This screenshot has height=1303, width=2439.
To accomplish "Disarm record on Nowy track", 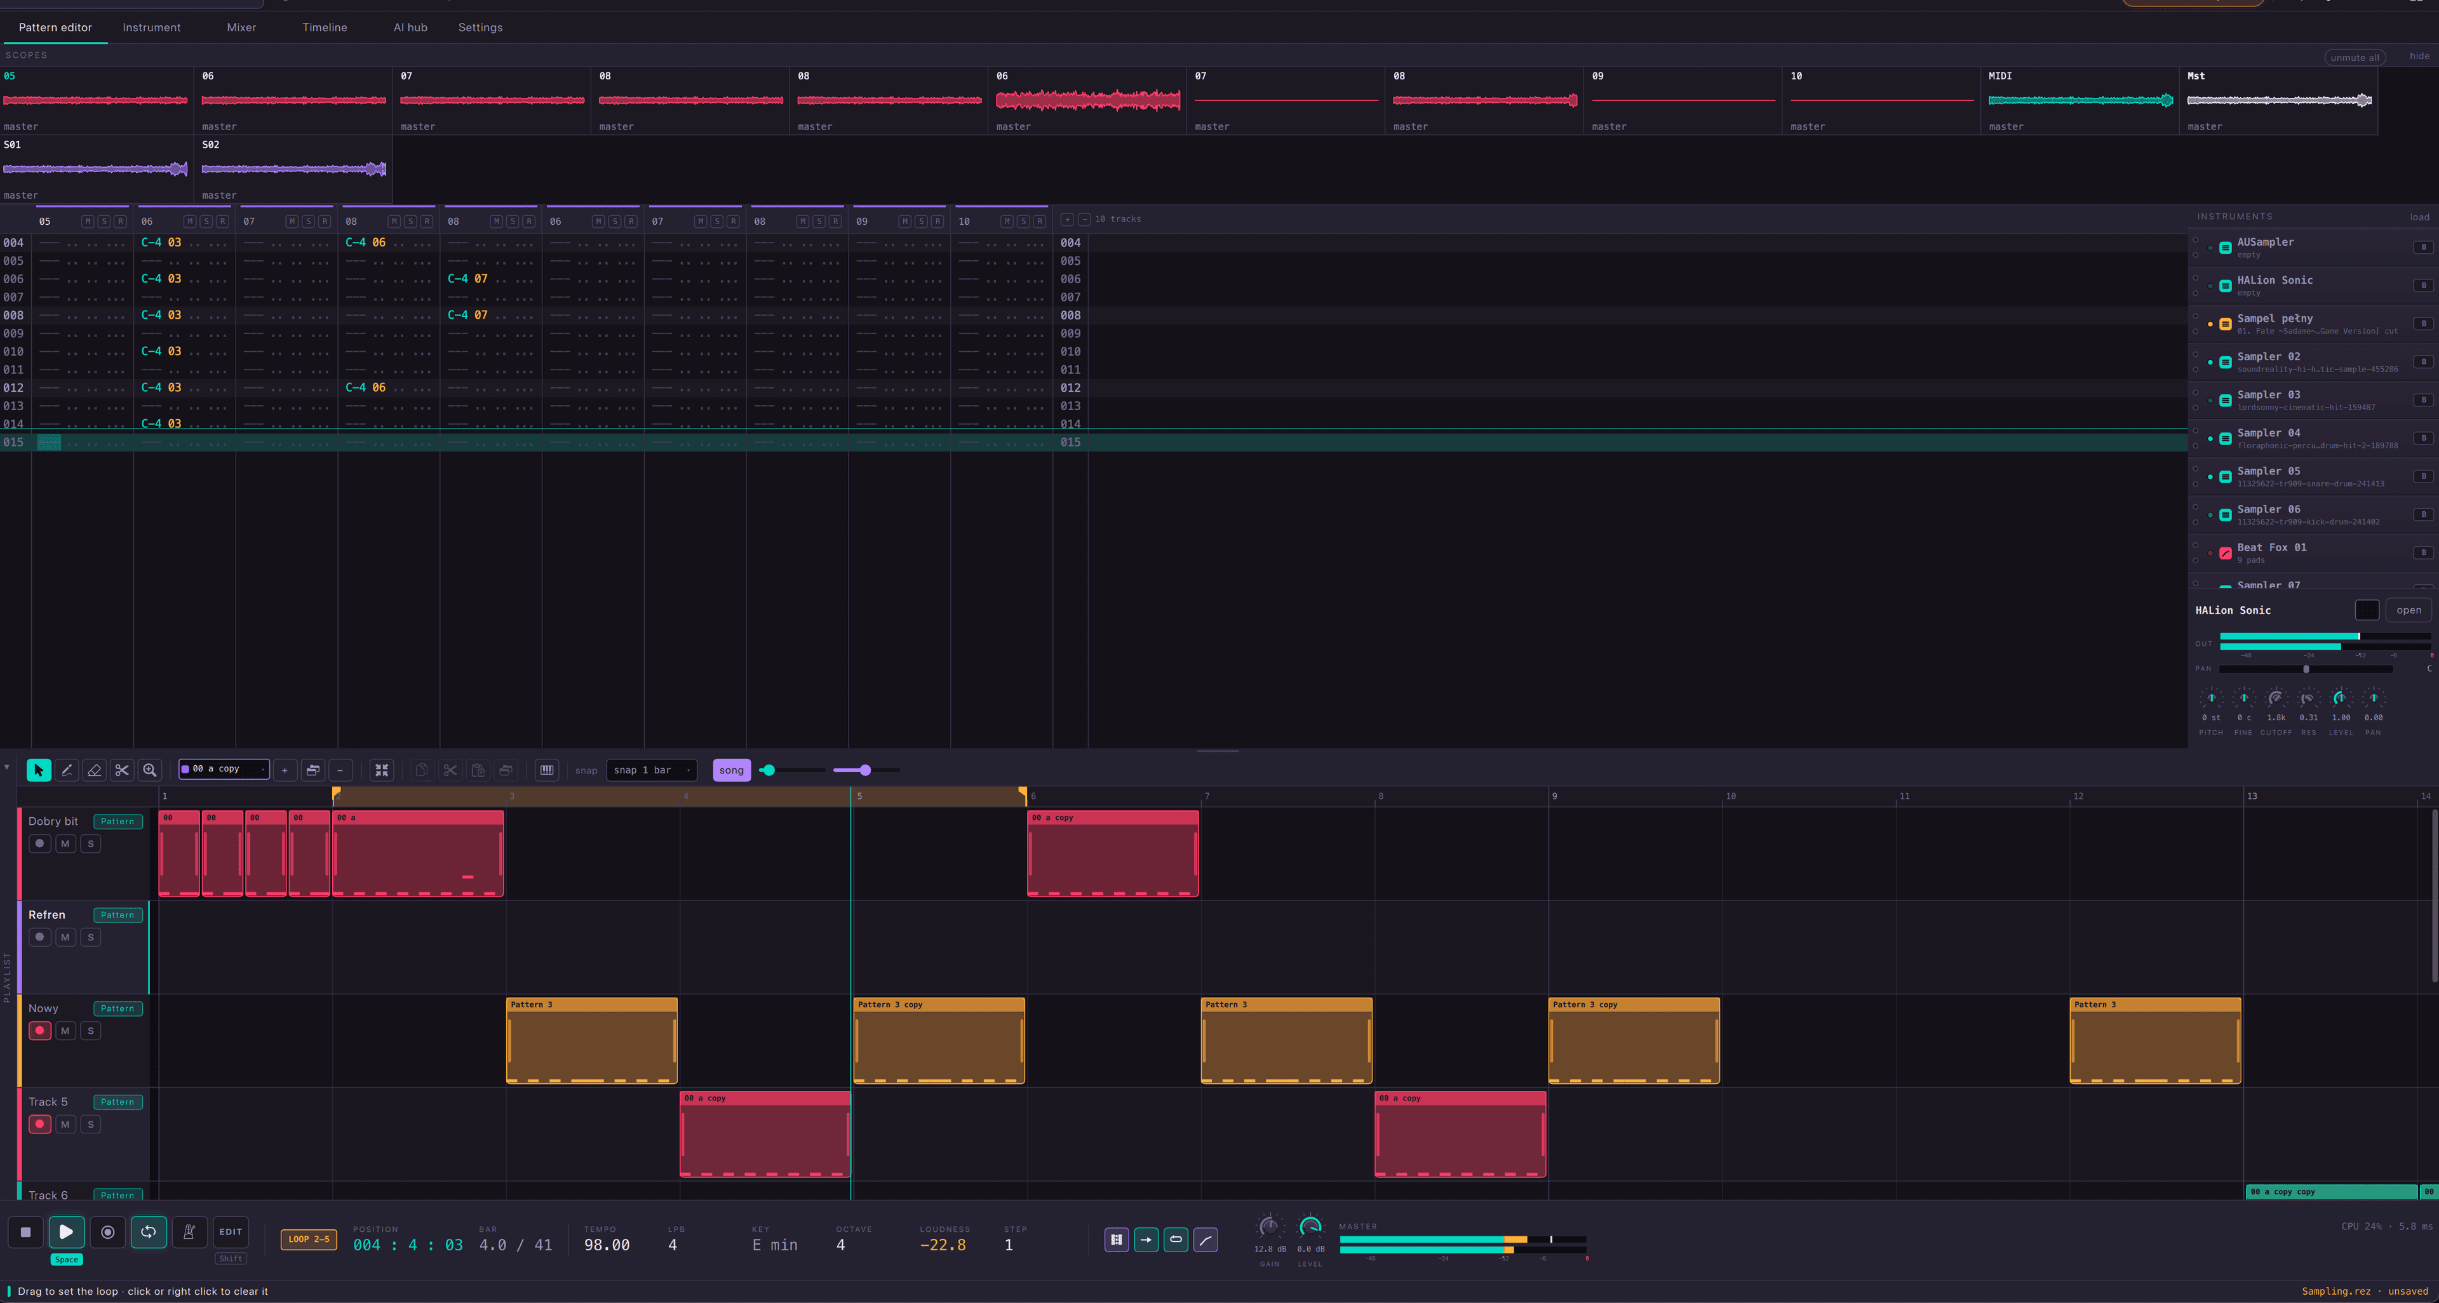I will [x=40, y=1031].
